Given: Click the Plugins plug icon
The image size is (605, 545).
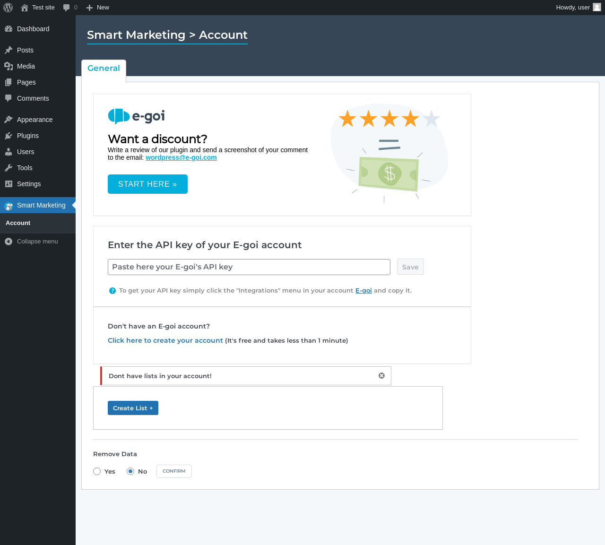Looking at the screenshot, I should click(x=9, y=136).
